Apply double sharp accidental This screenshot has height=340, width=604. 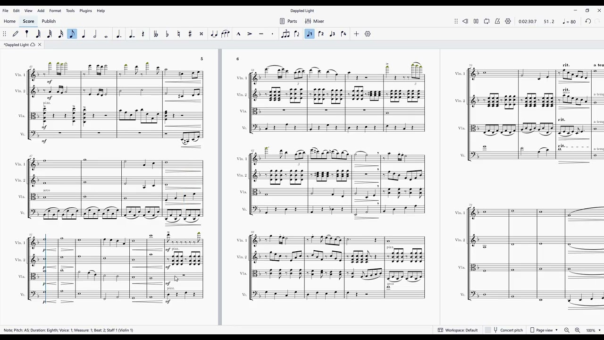(x=201, y=34)
